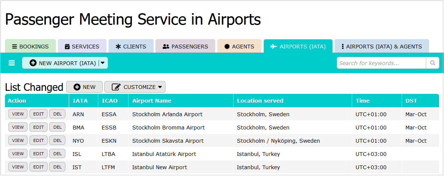Open the Clients tab
Image resolution: width=444 pixels, height=176 pixels.
[131, 47]
